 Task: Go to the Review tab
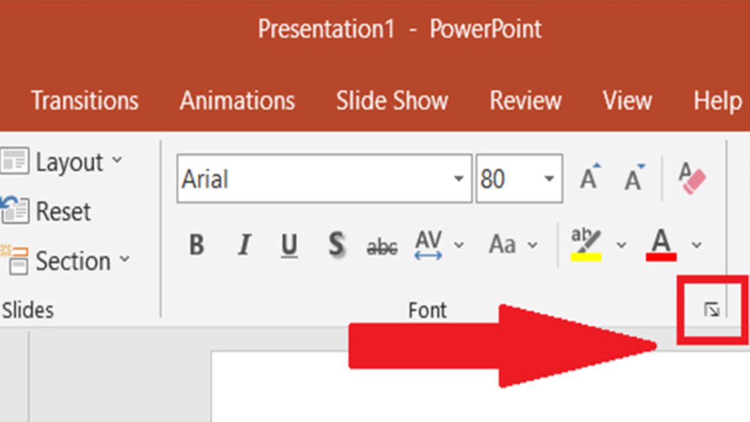(526, 101)
